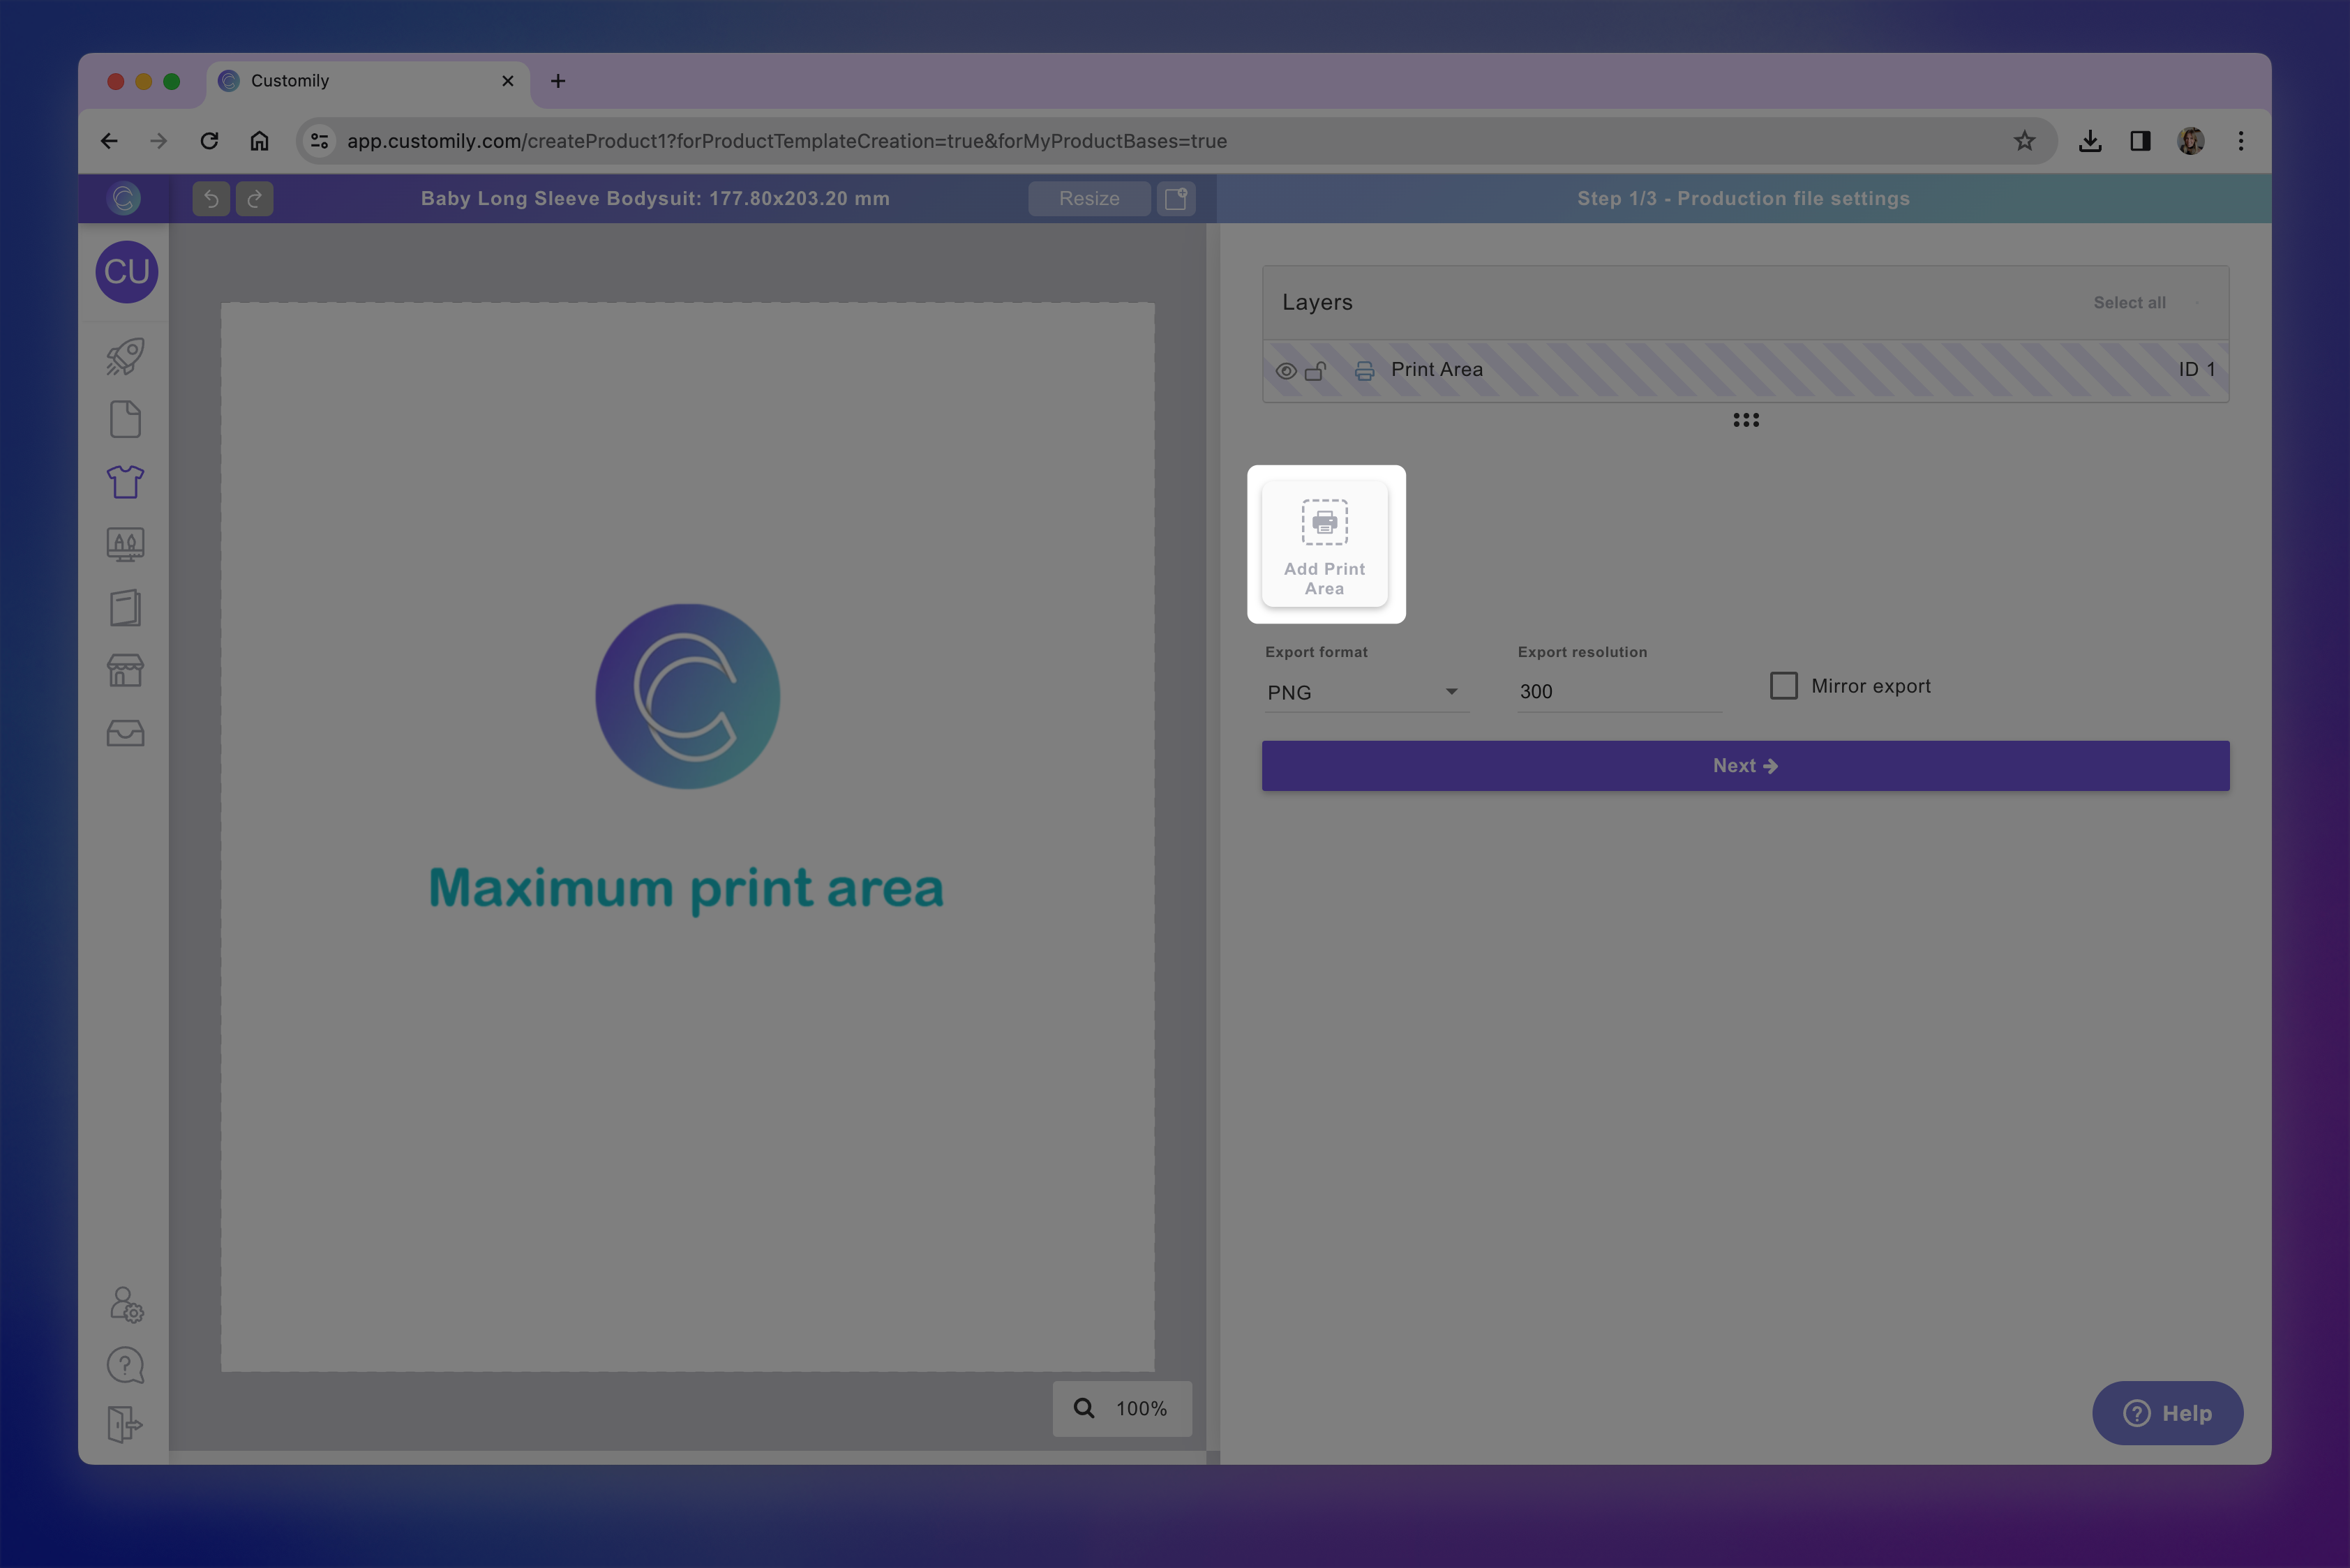The image size is (2350, 1568).
Task: Click the Next button to proceed
Action: pos(1745,765)
